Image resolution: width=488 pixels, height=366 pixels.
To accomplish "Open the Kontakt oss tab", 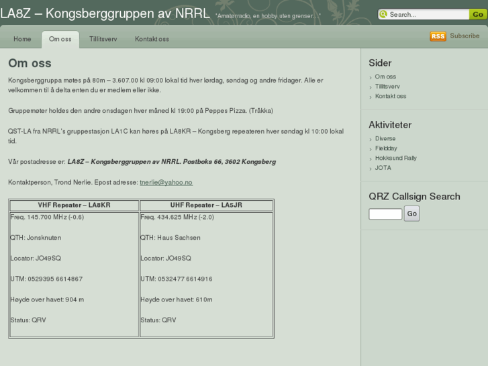I will (152, 39).
